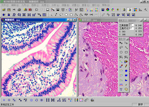This screenshot has height=107, width=149.
Task: Select the lasso tool in 工具 palette
Action: coord(121,47)
